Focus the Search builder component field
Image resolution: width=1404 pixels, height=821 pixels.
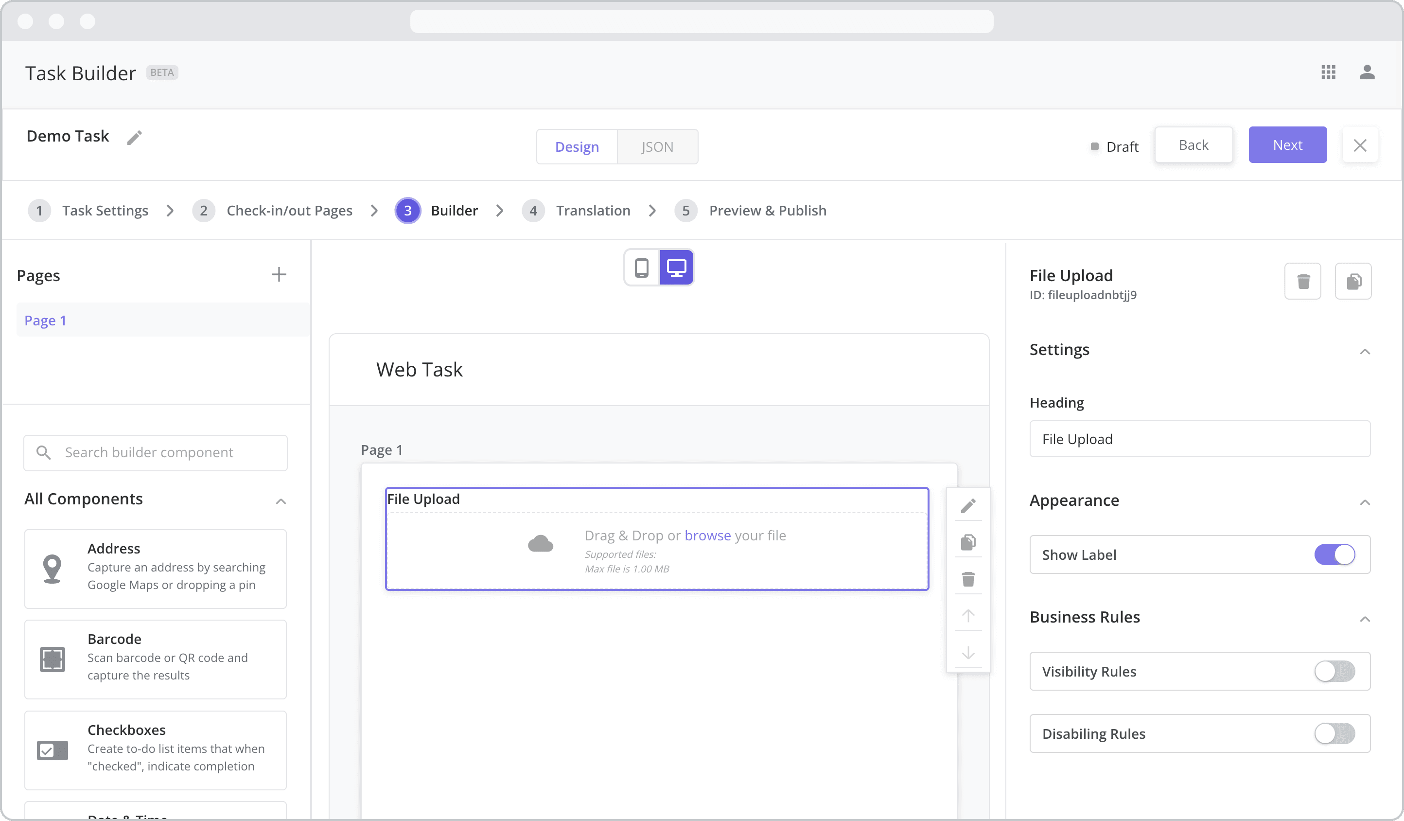tap(156, 453)
